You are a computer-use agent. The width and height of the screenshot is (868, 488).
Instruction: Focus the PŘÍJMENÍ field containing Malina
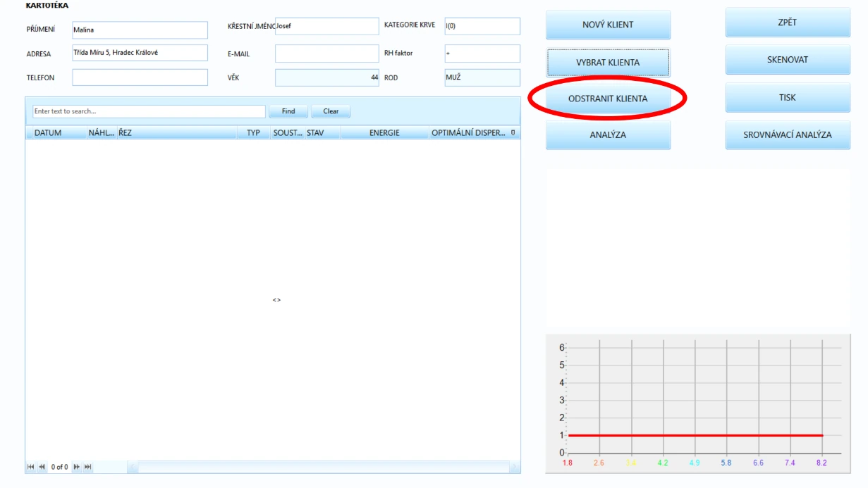click(x=140, y=30)
